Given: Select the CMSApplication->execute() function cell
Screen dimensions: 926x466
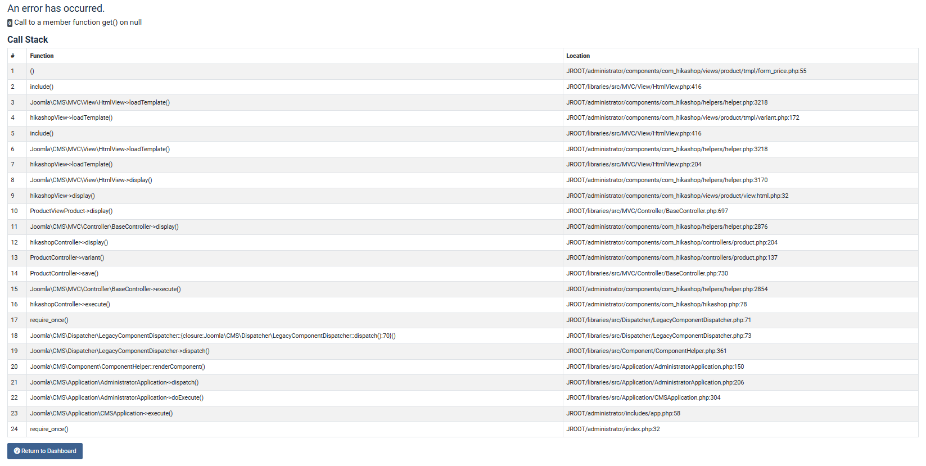Looking at the screenshot, I should point(101,413).
